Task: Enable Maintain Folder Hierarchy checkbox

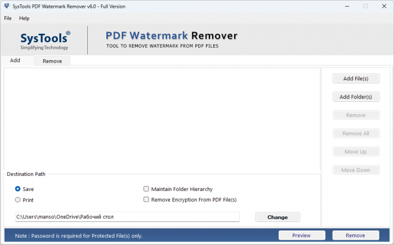Action: pos(146,189)
